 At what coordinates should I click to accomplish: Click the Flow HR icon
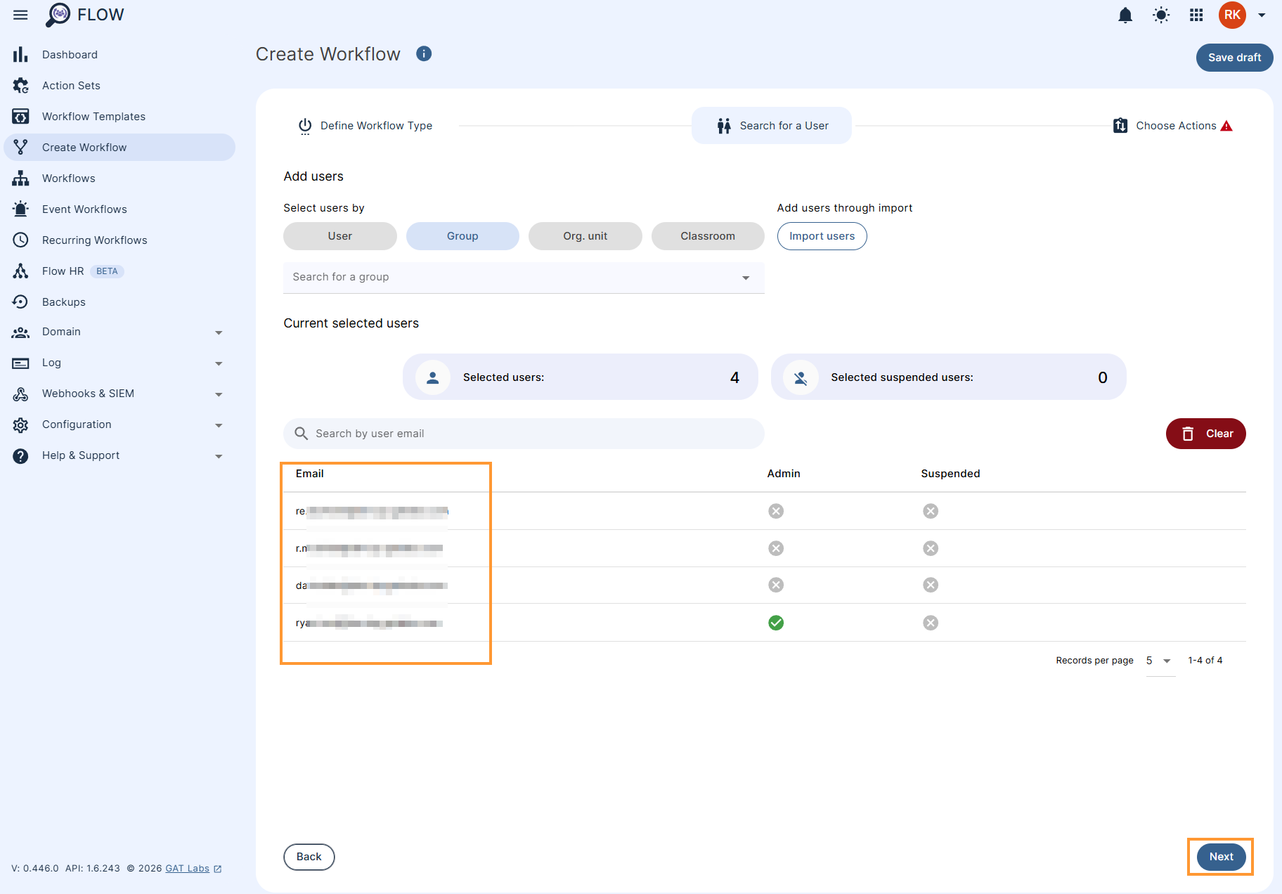coord(20,271)
